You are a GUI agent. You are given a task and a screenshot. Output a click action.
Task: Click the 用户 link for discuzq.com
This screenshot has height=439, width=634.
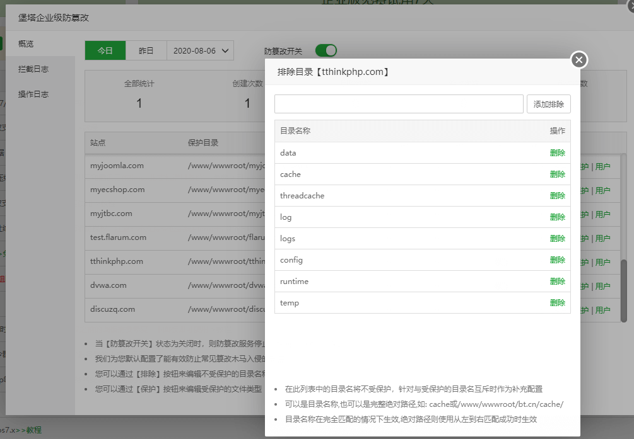click(602, 310)
